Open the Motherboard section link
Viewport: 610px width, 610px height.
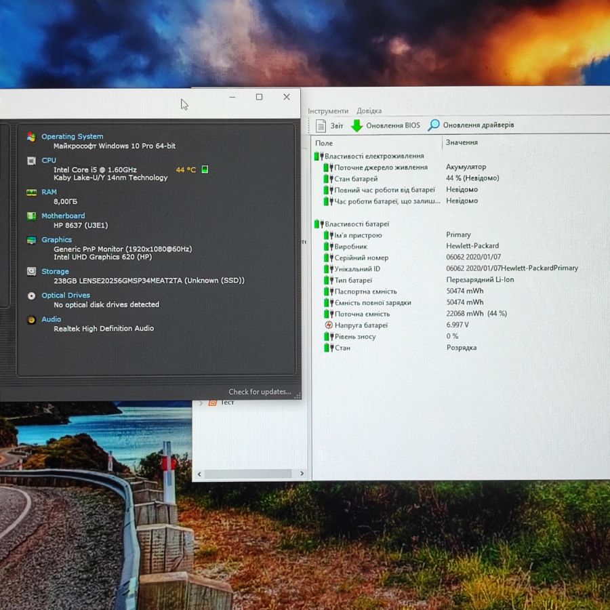pyautogui.click(x=63, y=216)
